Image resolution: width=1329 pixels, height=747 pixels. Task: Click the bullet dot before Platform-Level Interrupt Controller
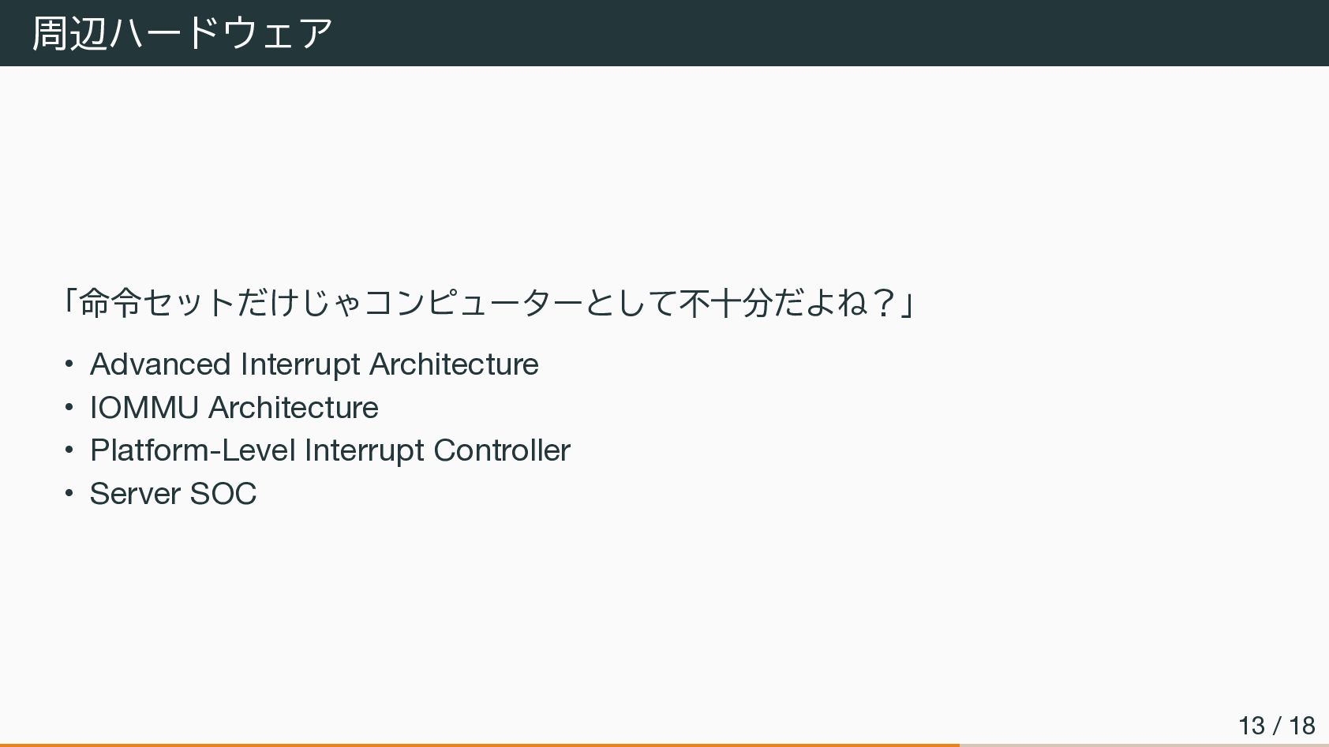[x=69, y=450]
